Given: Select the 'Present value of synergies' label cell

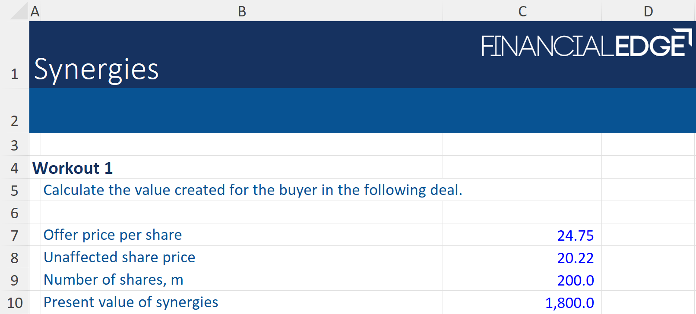Looking at the screenshot, I should 131,302.
